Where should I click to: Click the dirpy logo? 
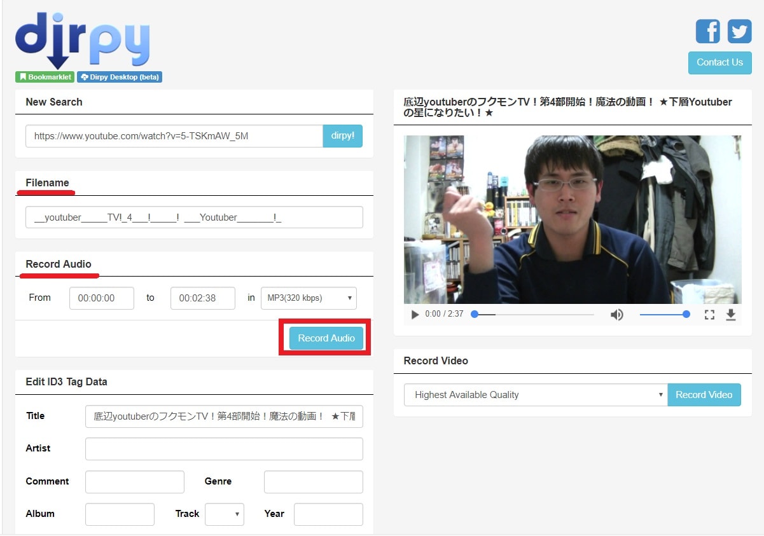click(83, 42)
